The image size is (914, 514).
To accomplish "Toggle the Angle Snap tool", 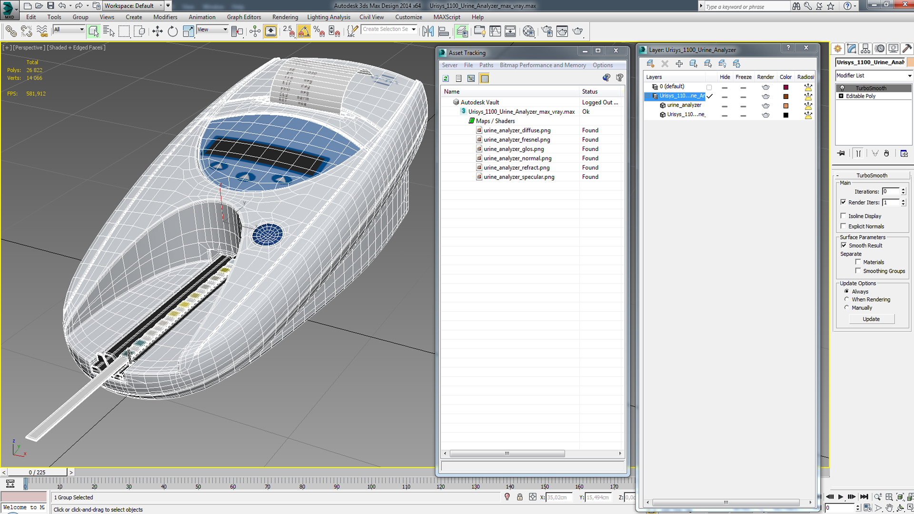I will click(304, 31).
